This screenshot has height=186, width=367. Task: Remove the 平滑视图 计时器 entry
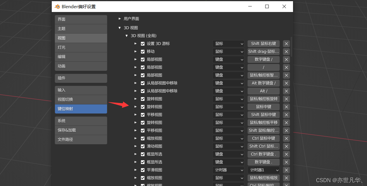click(x=286, y=170)
